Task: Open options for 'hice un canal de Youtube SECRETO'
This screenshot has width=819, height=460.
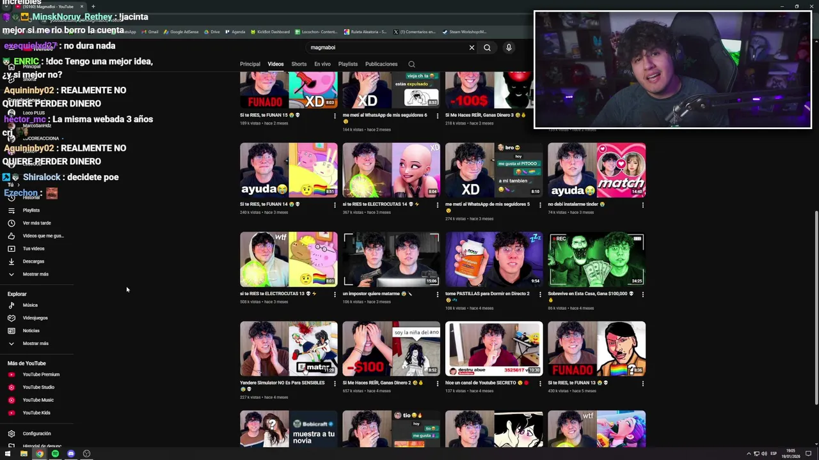Action: (540, 384)
